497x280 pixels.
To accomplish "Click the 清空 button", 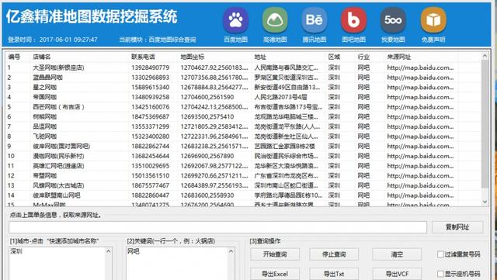I will 397,254.
